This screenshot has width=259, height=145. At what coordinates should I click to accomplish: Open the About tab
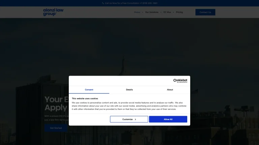click(x=170, y=90)
